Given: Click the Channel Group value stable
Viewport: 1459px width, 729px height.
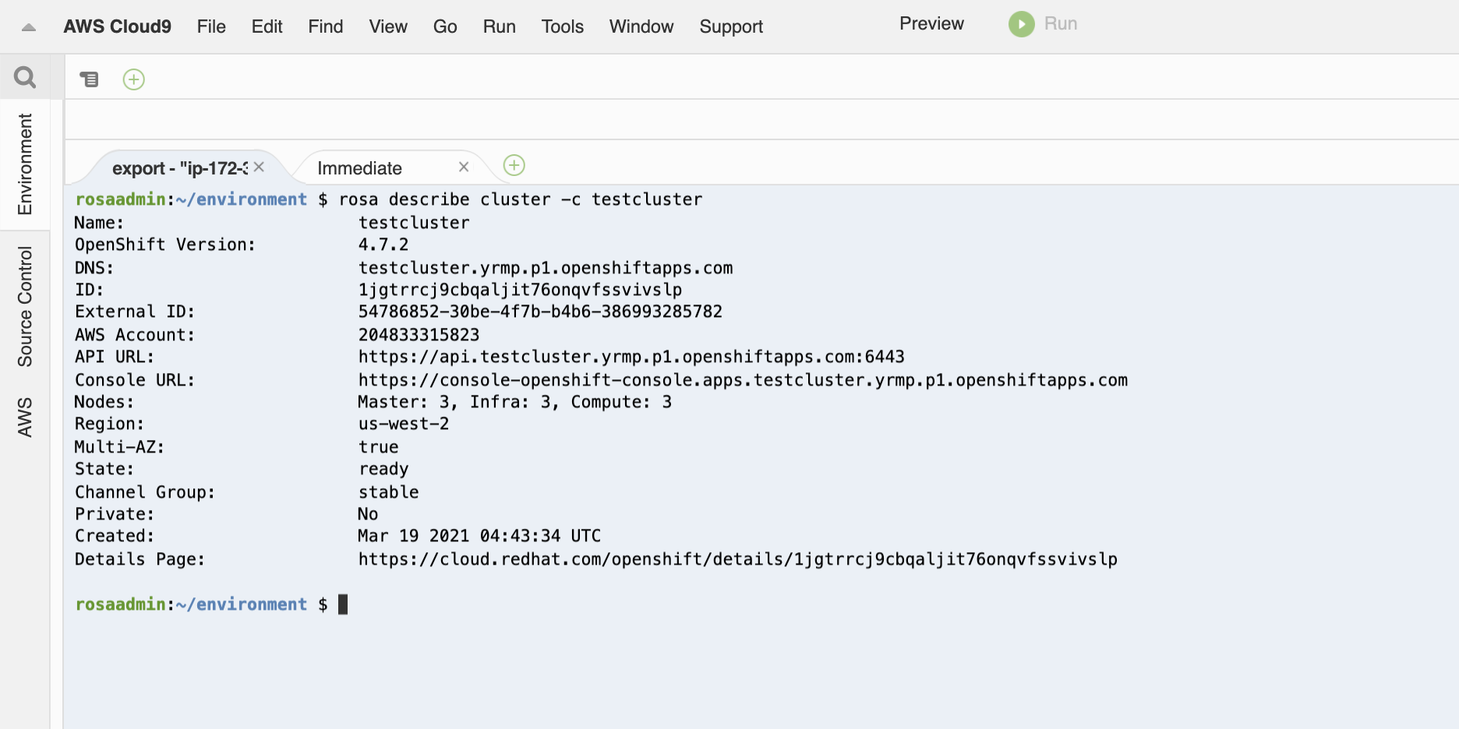Looking at the screenshot, I should pos(388,492).
